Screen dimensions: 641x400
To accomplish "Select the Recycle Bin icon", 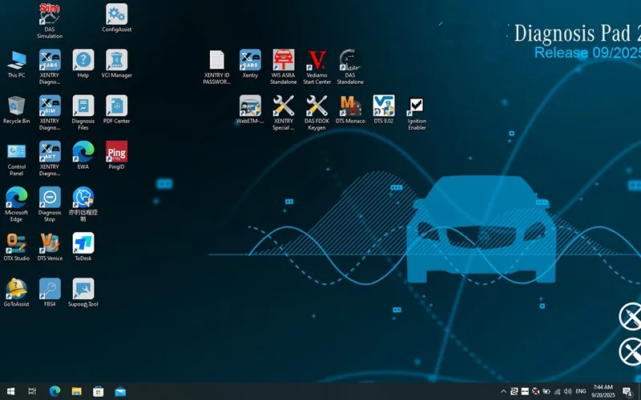I will [x=16, y=110].
